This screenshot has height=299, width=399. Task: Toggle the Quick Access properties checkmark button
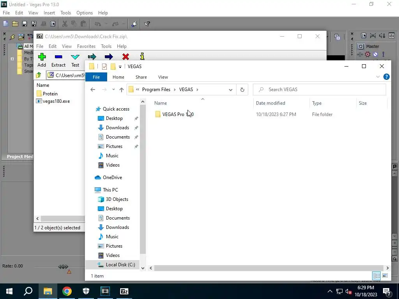[104, 66]
